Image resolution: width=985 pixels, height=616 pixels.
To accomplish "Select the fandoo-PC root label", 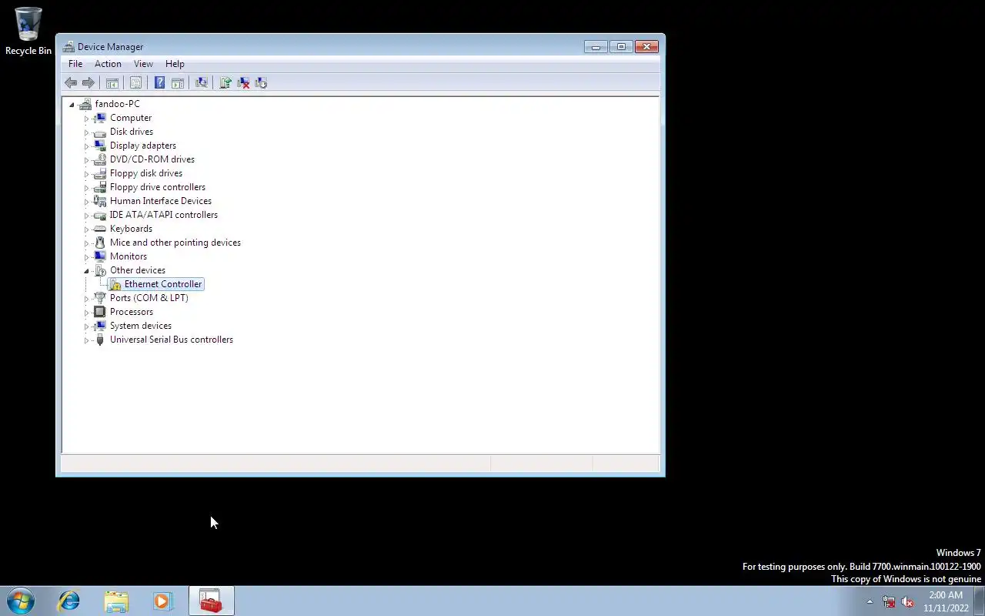I will coord(117,104).
